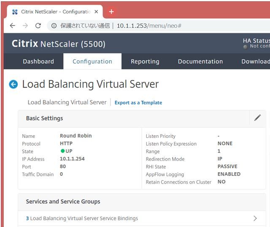Switch to the Reporting tab

pyautogui.click(x=145, y=61)
